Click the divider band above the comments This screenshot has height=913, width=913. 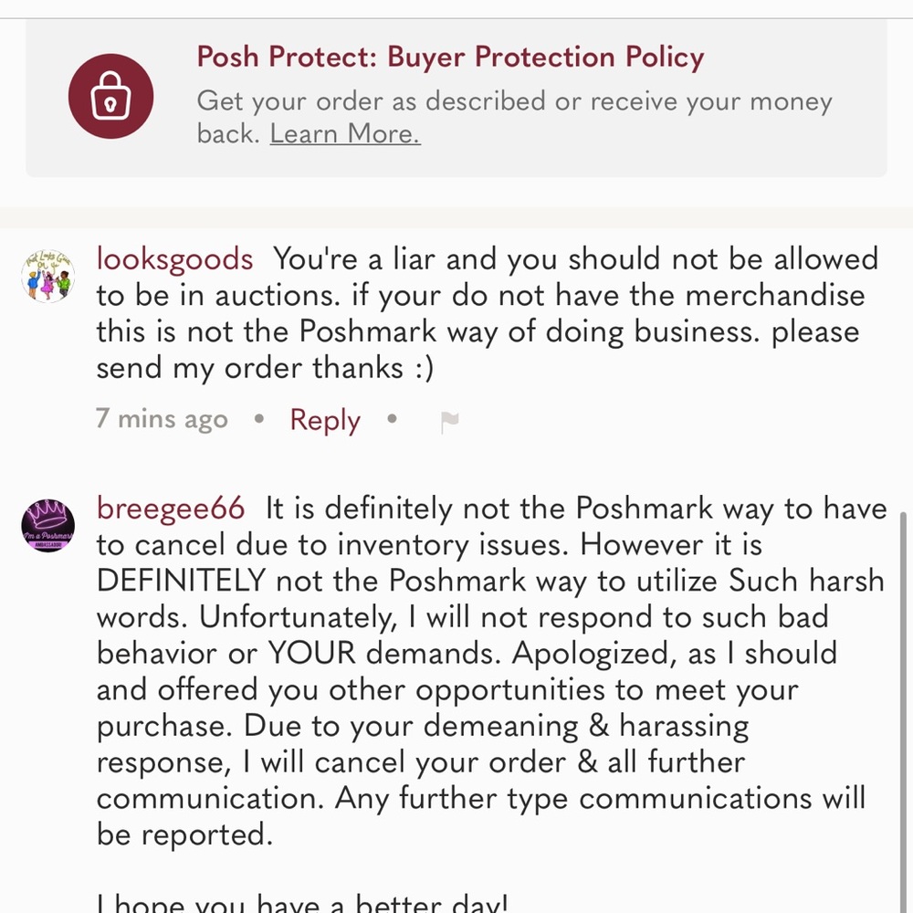tap(456, 218)
